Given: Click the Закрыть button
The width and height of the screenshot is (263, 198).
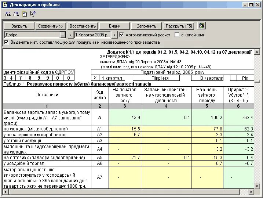Looking at the screenshot, I should pyautogui.click(x=19, y=26).
